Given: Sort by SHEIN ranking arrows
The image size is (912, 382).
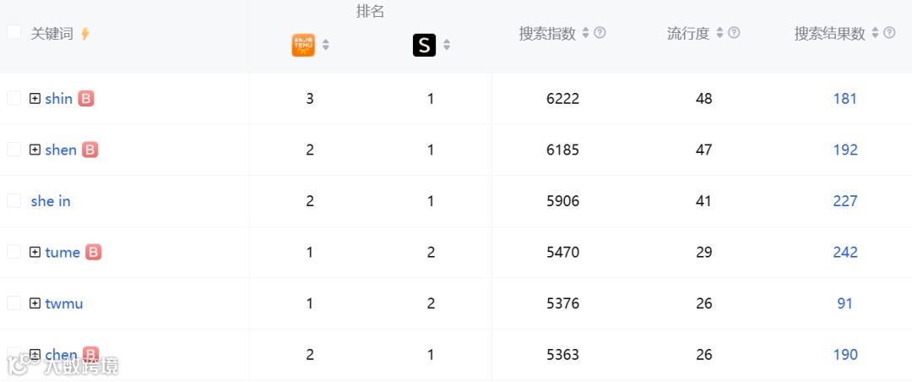Looking at the screenshot, I should (x=447, y=45).
